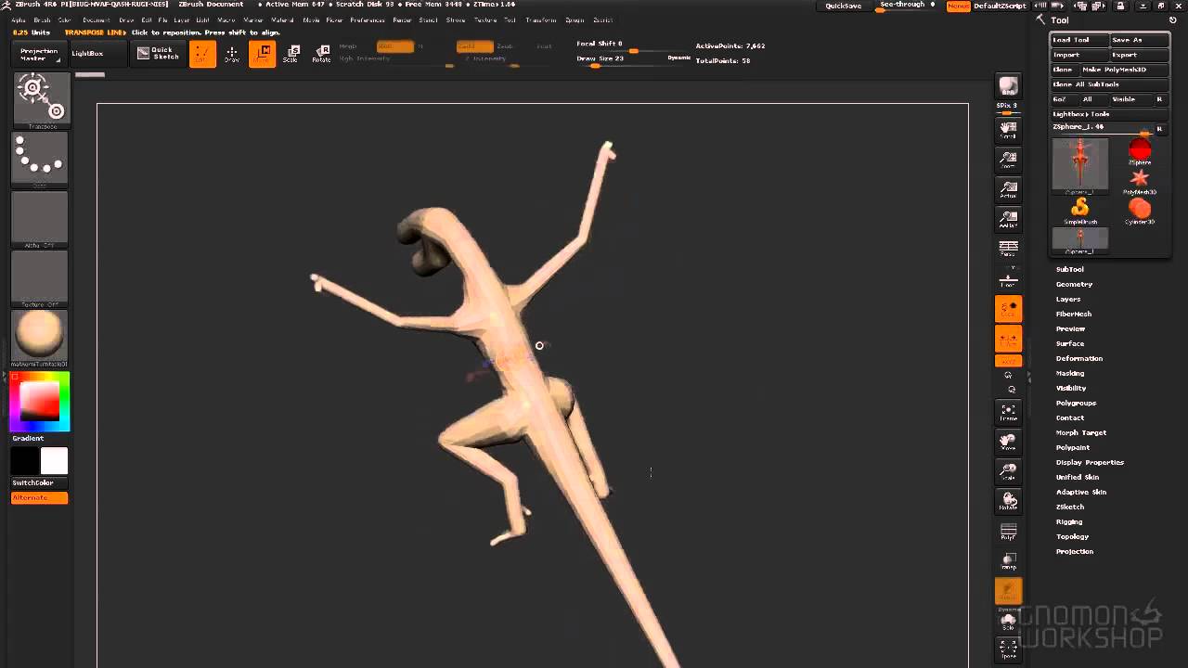Open Quick Sketch

tap(158, 54)
